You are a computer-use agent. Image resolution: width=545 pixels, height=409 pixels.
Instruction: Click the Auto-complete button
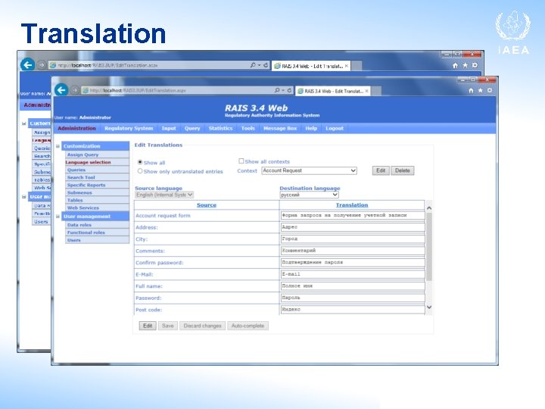[x=248, y=326]
